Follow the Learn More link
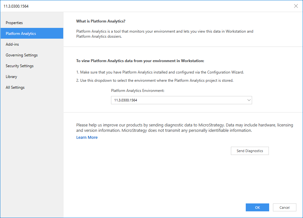 click(x=87, y=138)
